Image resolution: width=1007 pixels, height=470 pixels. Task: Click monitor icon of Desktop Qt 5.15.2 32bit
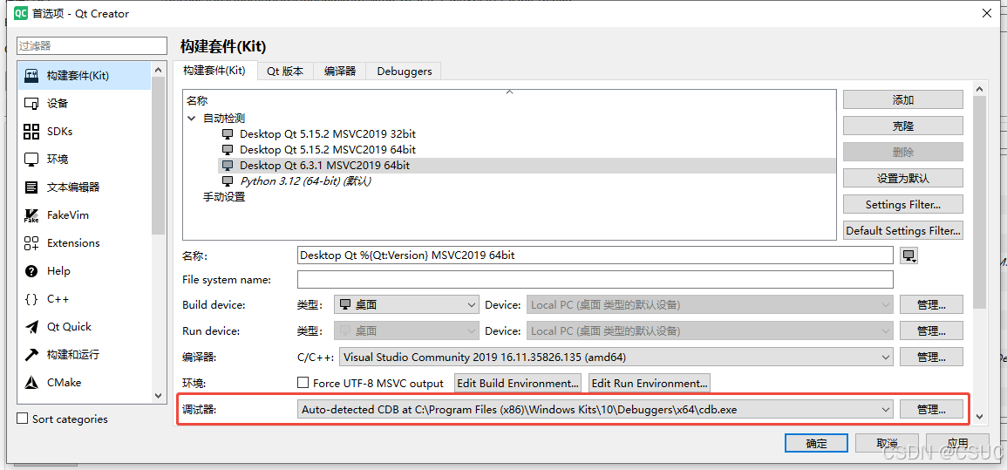click(x=228, y=134)
